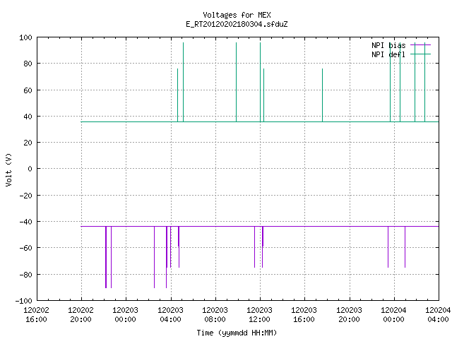The width and height of the screenshot is (452, 339).
Task: Click the purple bias spike near 120203 11:30
Action: pos(255,246)
